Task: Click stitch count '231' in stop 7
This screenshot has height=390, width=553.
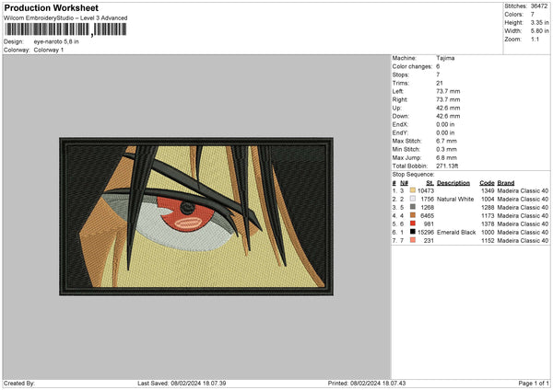Action: tap(429, 241)
